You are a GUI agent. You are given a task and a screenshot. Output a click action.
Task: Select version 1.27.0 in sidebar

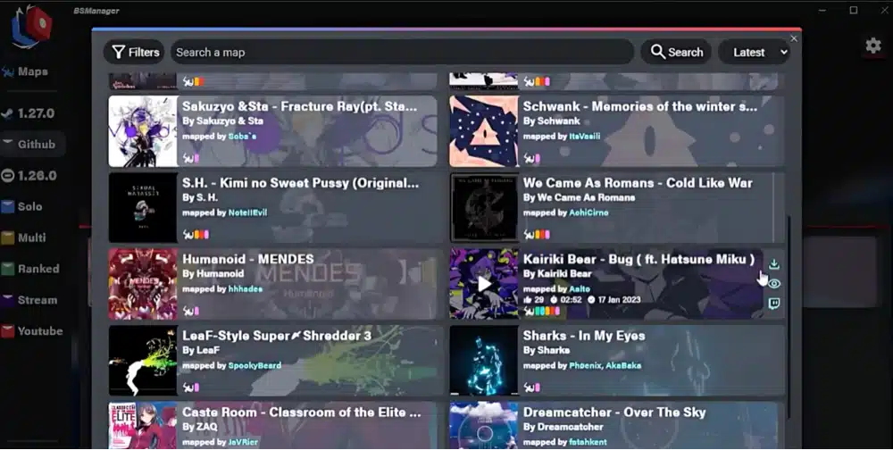(29, 113)
